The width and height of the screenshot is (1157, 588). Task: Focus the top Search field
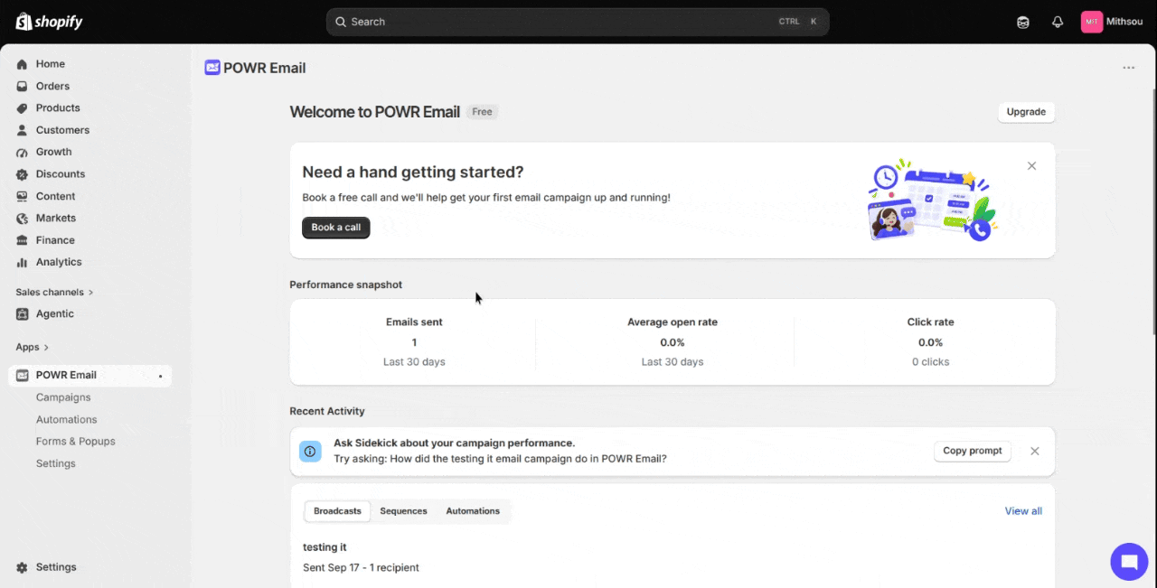click(x=578, y=22)
